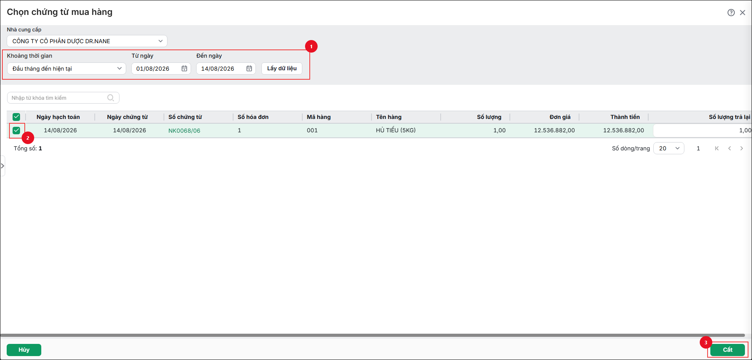Open the help question mark icon
Image resolution: width=752 pixels, height=360 pixels.
[731, 13]
